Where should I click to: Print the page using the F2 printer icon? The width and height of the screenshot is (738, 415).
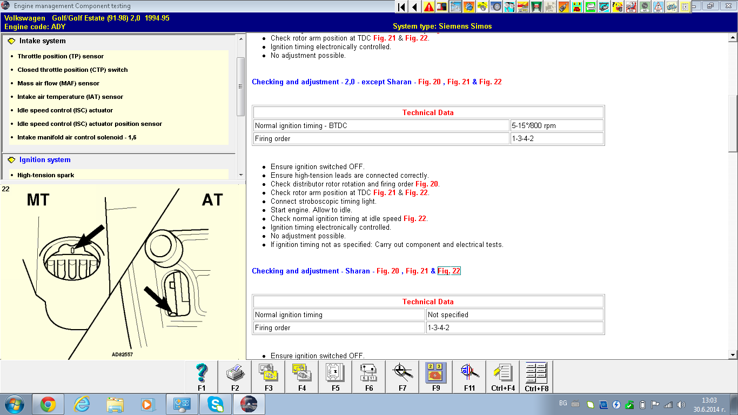[235, 377]
